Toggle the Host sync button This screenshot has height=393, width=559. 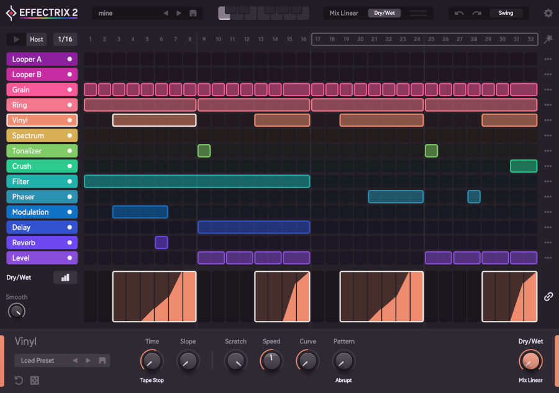[36, 38]
